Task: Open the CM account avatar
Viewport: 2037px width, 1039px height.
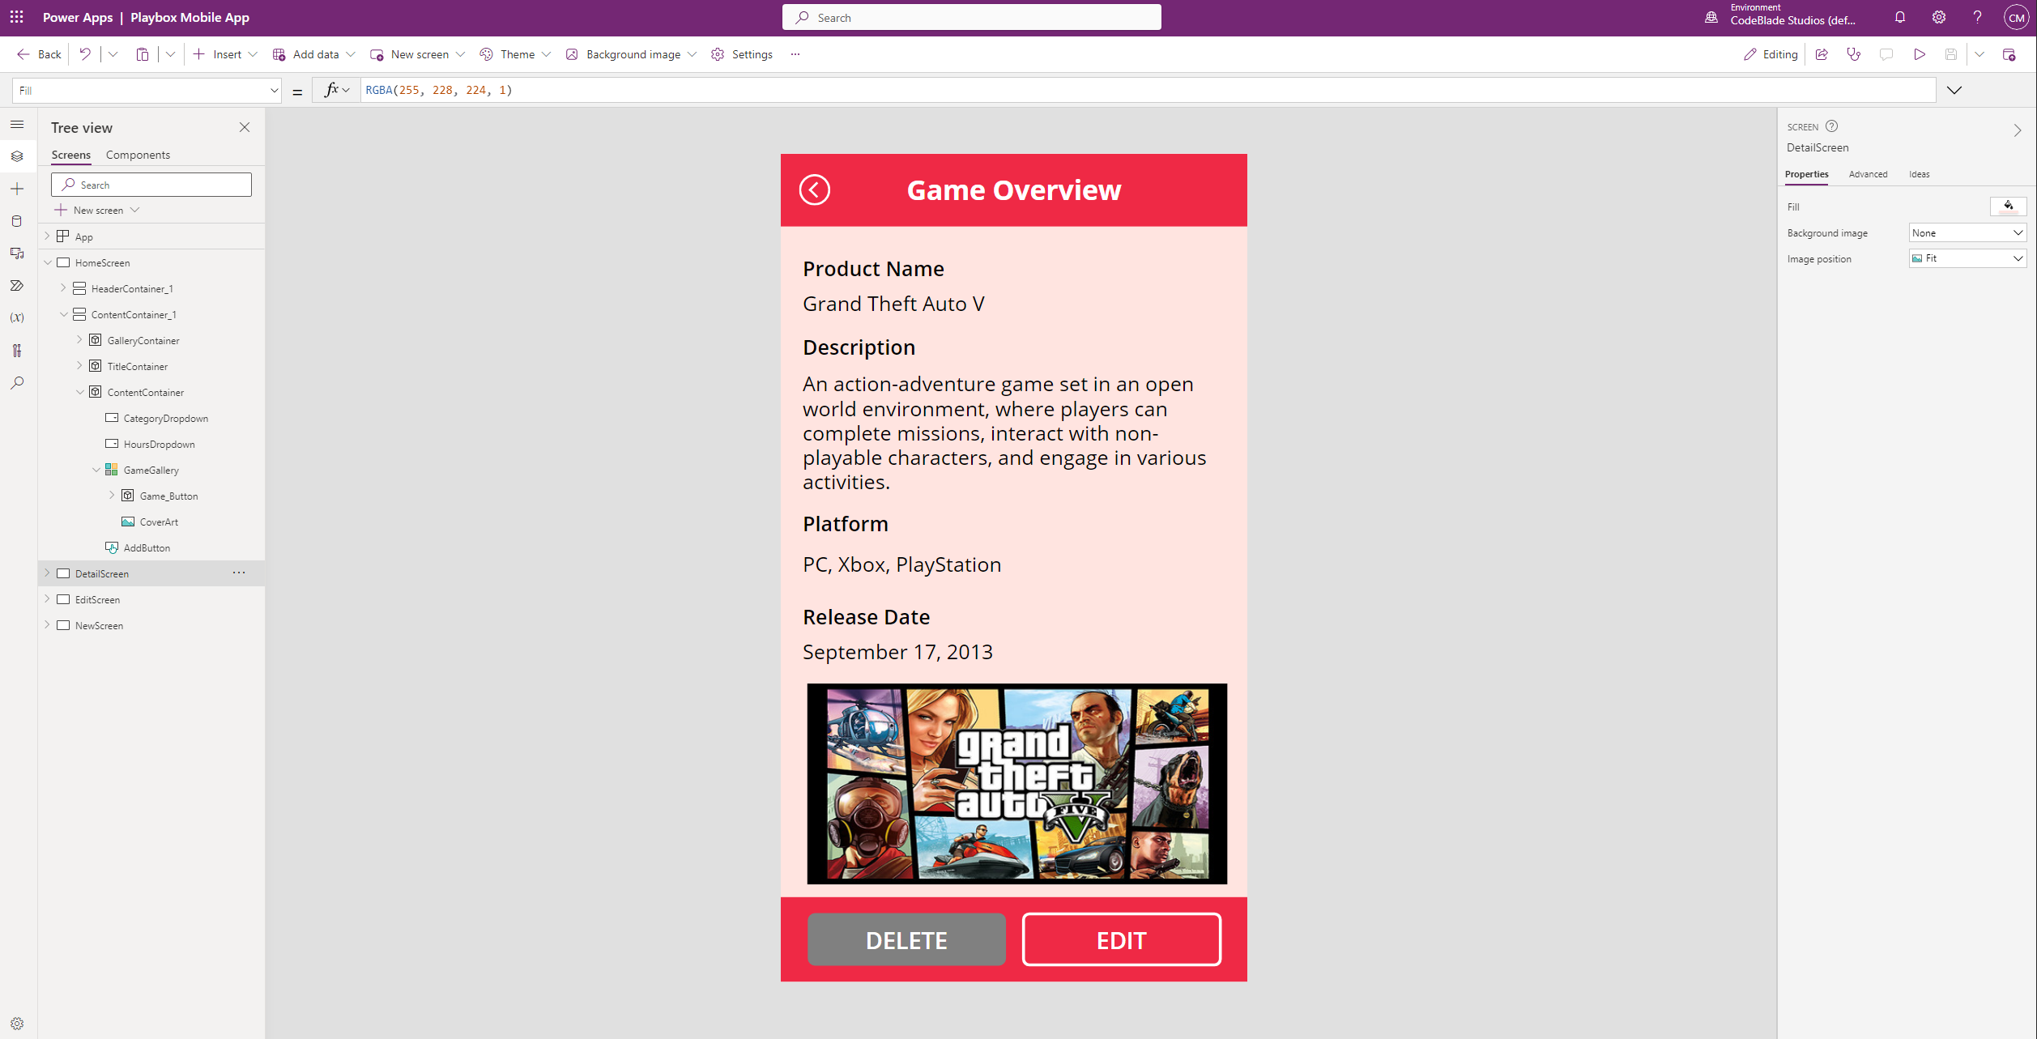Action: pyautogui.click(x=2016, y=17)
